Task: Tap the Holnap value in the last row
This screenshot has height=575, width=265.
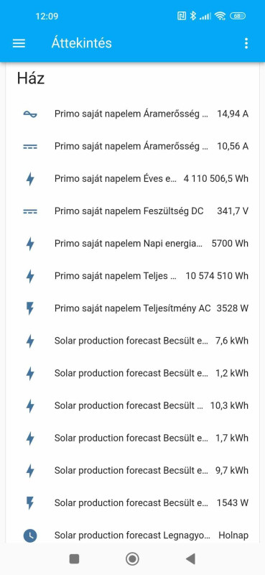Action: pos(233,535)
